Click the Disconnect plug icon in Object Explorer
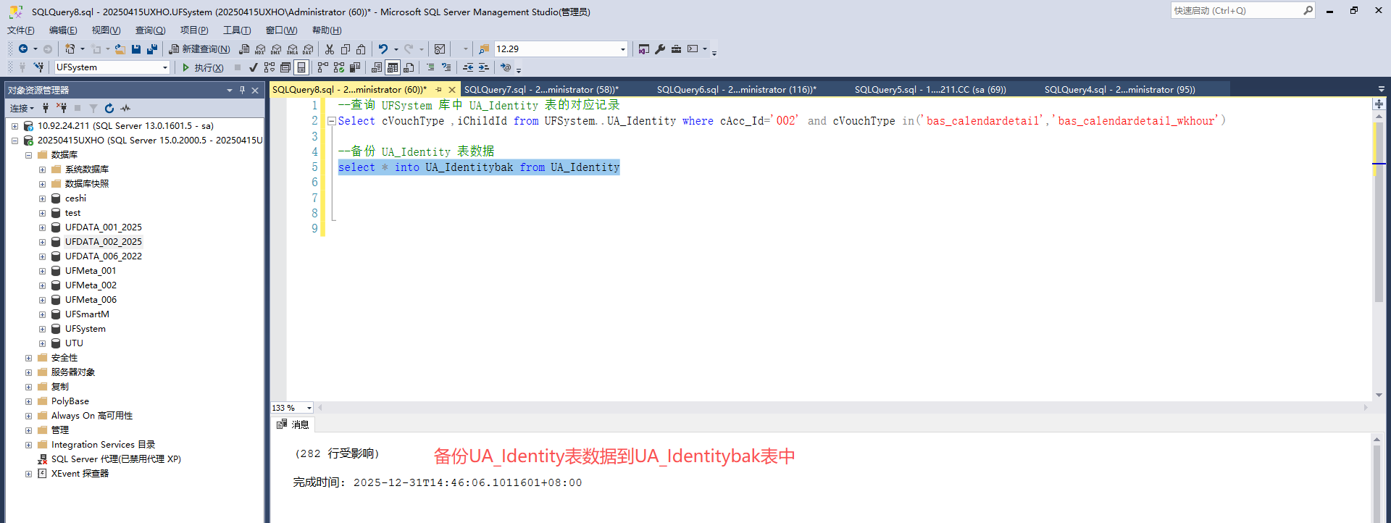The image size is (1391, 523). click(62, 108)
